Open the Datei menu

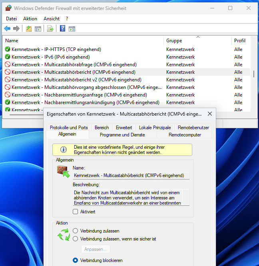[12, 18]
